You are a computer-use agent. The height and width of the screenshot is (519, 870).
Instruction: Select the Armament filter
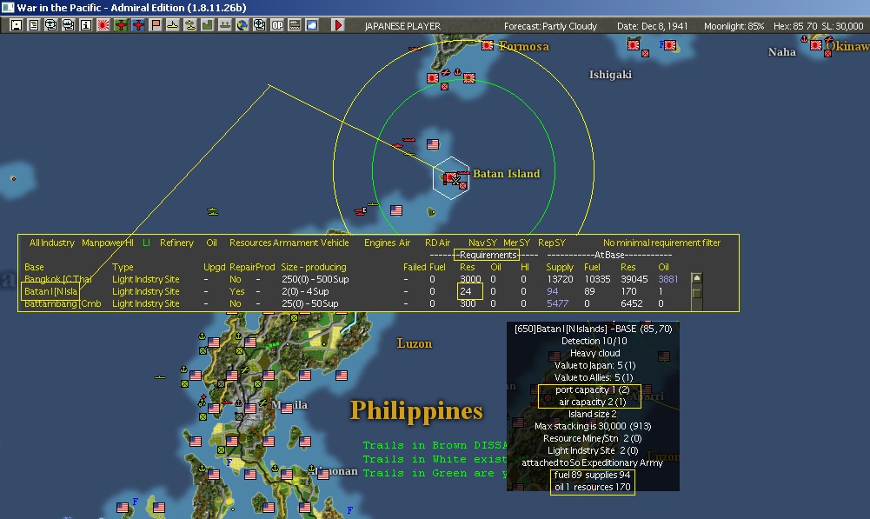[296, 243]
